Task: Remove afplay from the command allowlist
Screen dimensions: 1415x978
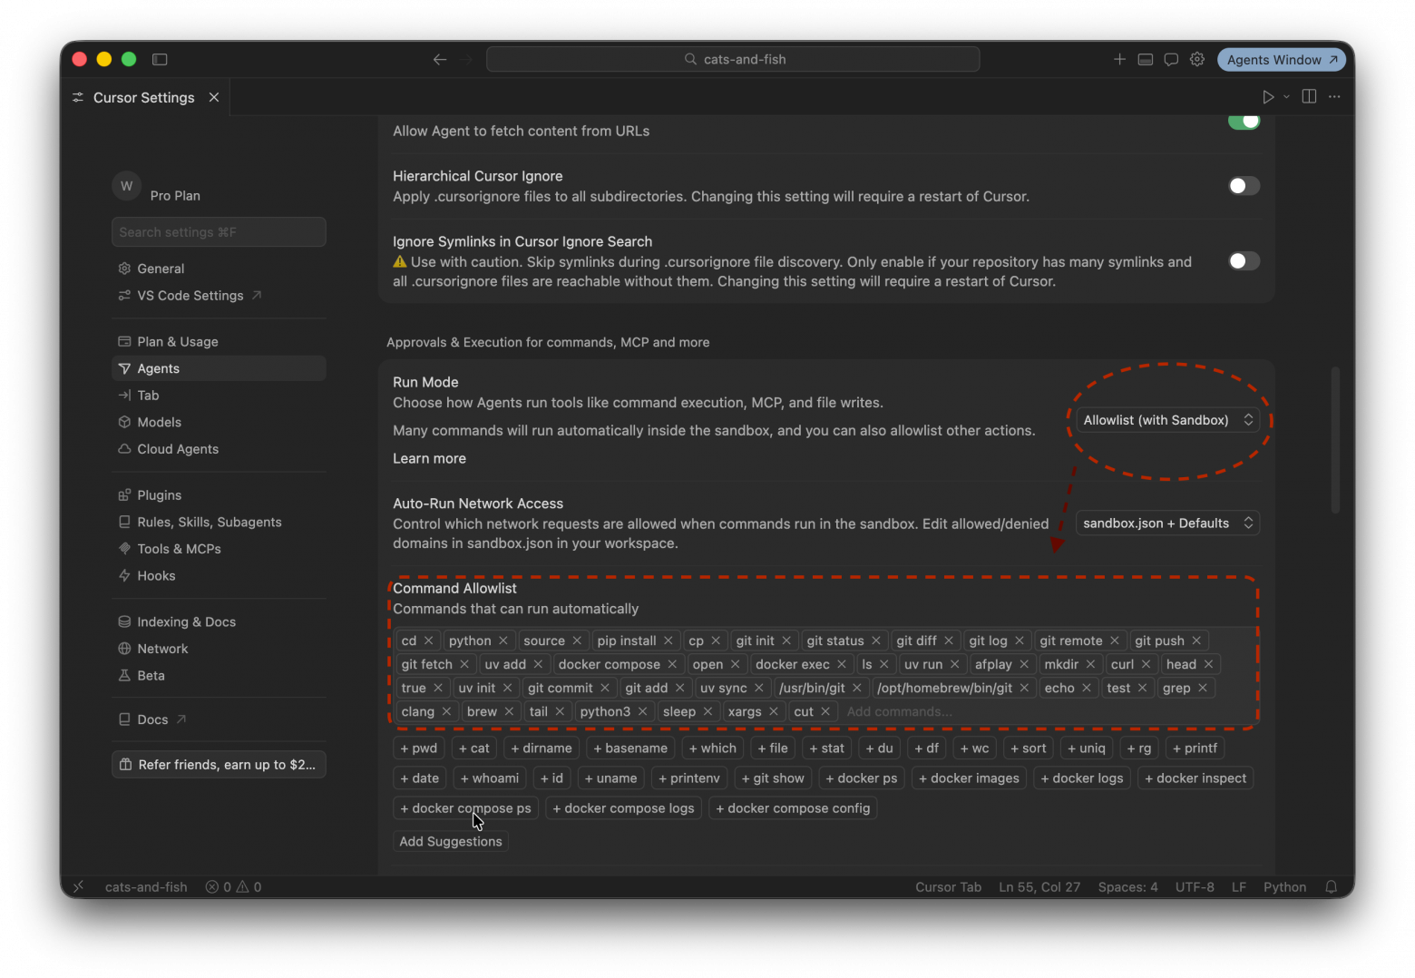Action: (1024, 664)
